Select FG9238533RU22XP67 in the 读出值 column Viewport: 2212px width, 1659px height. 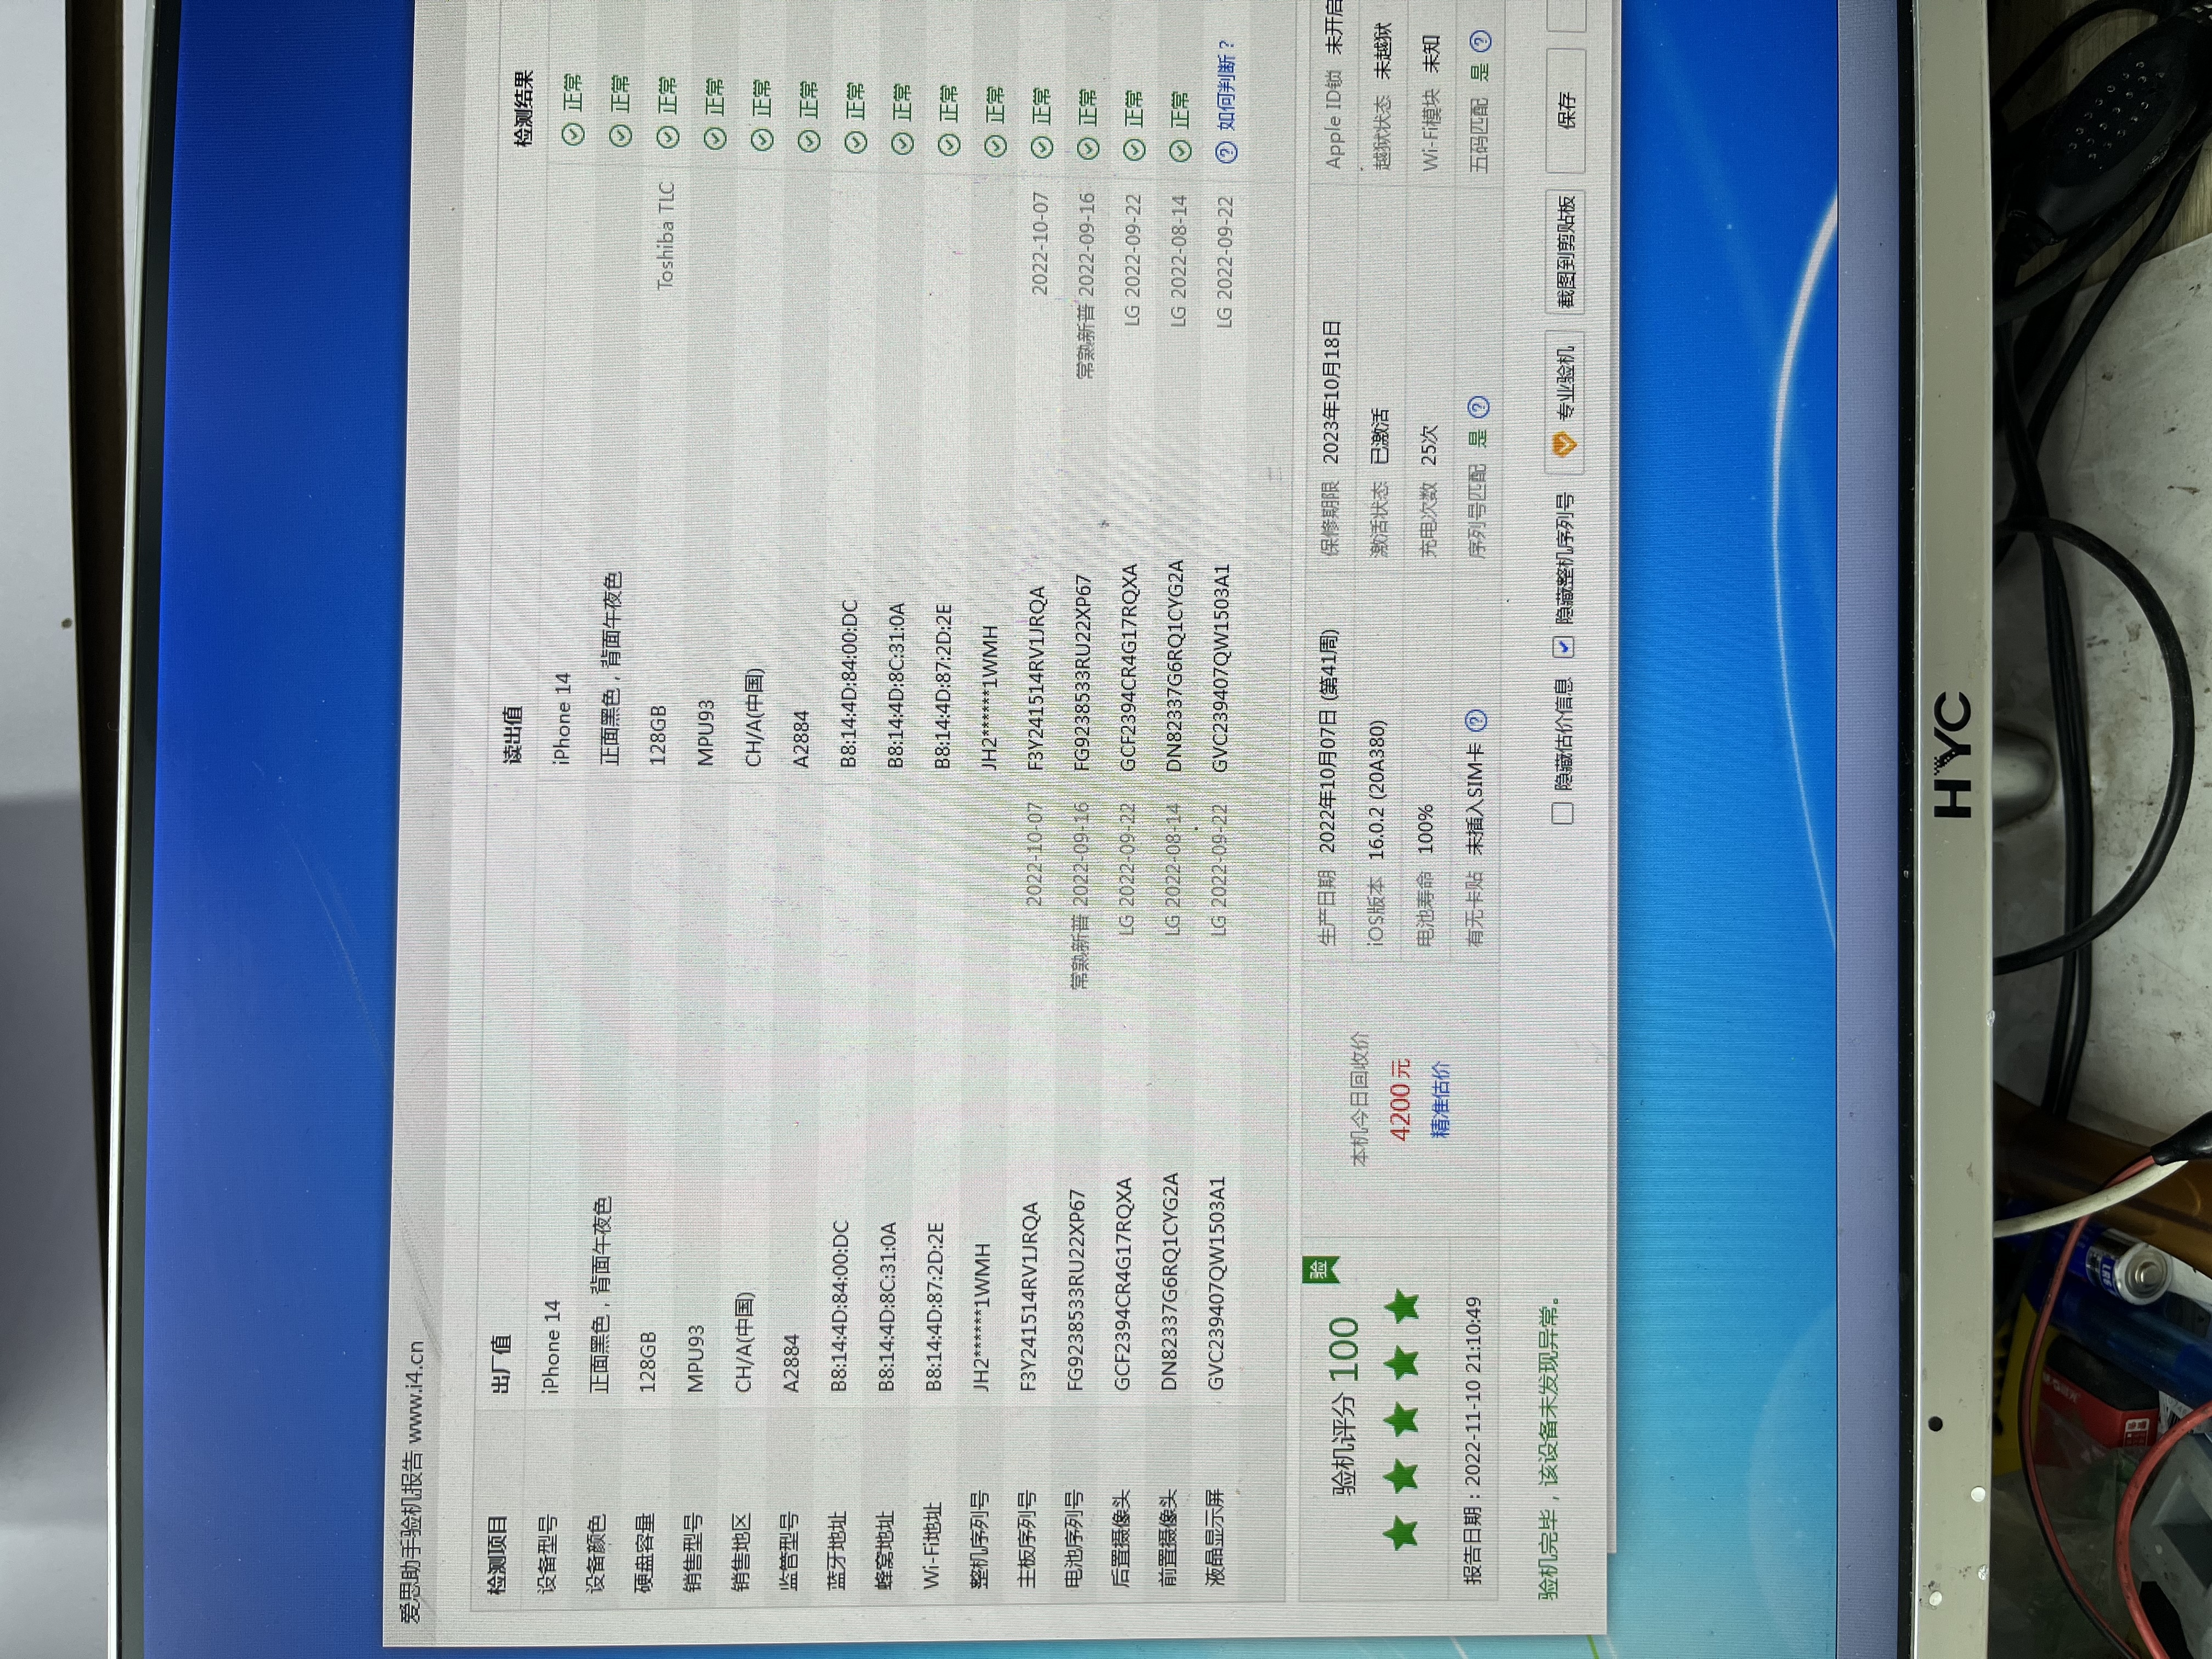(x=1082, y=672)
